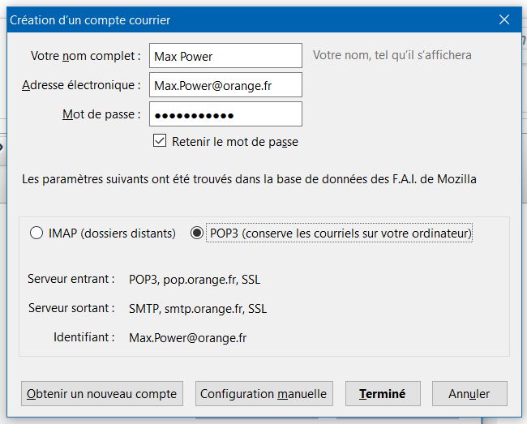This screenshot has height=424, width=527.
Task: Click the hint text beside the name field
Action: [392, 55]
